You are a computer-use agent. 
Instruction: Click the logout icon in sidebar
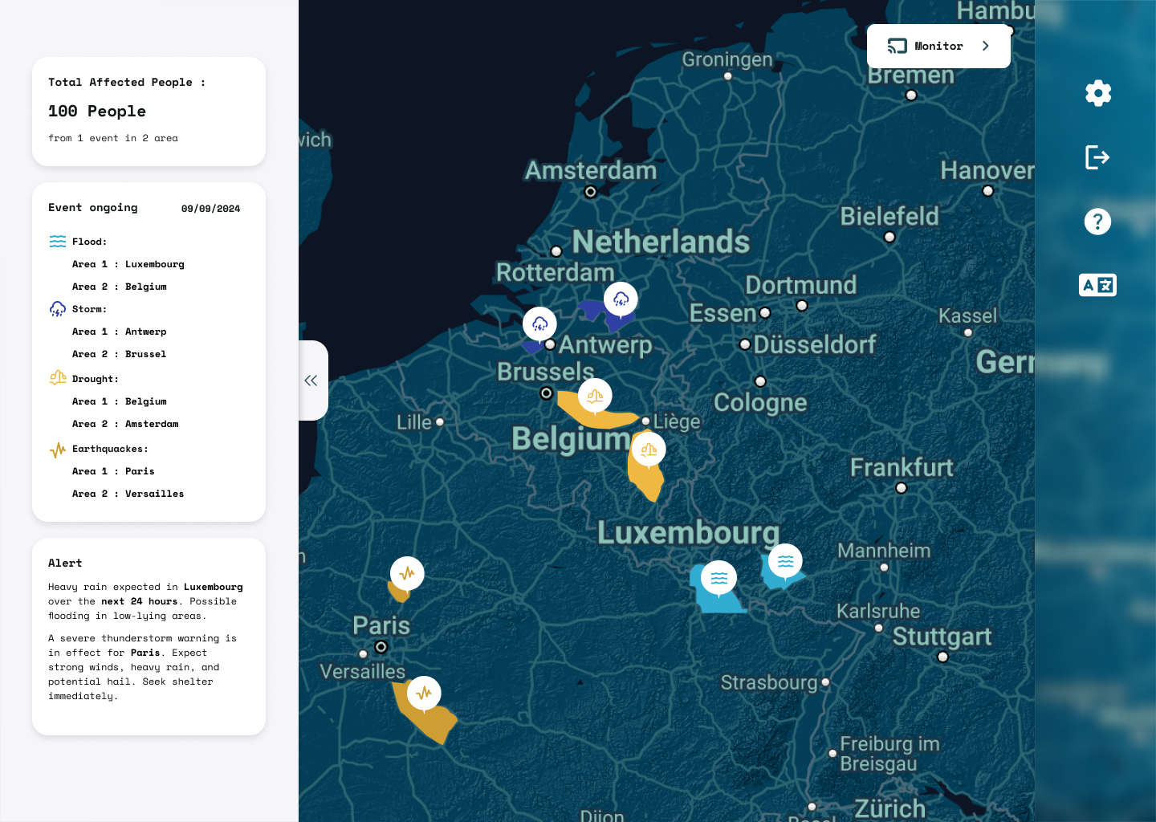1097,157
